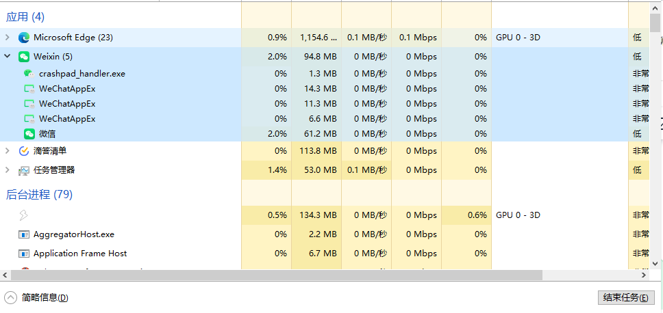Image resolution: width=663 pixels, height=313 pixels.
Task: Select the 后台进程 (79) group header
Action: coord(39,195)
